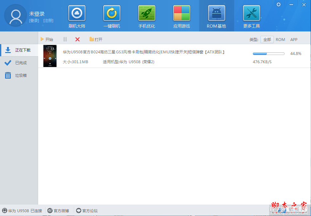Open the 更多工具 tools section
Viewport: 311px width, 216px height.
(x=252, y=17)
